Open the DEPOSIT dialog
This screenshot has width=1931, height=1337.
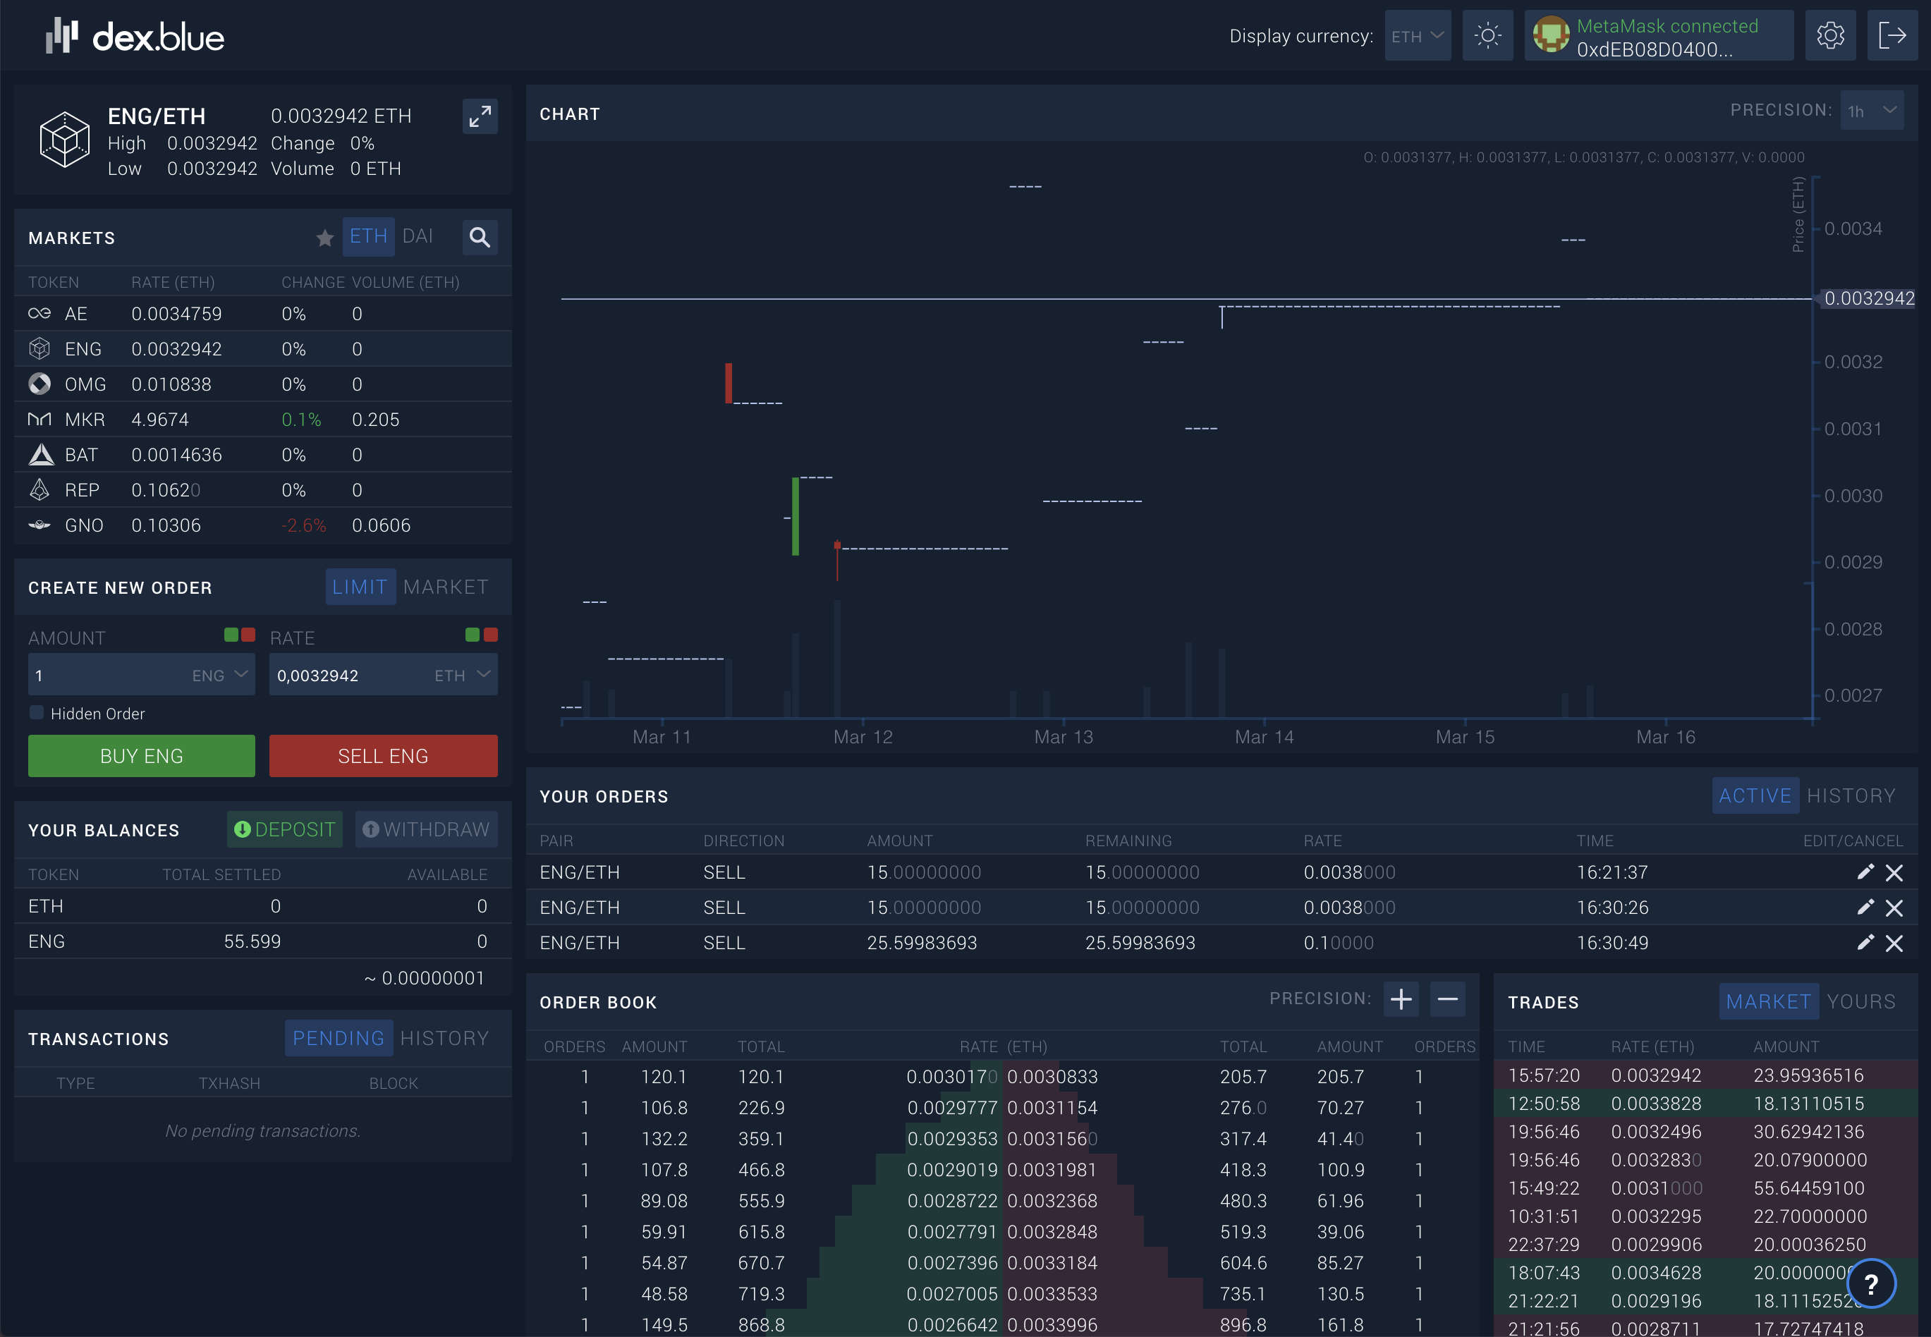pos(285,829)
